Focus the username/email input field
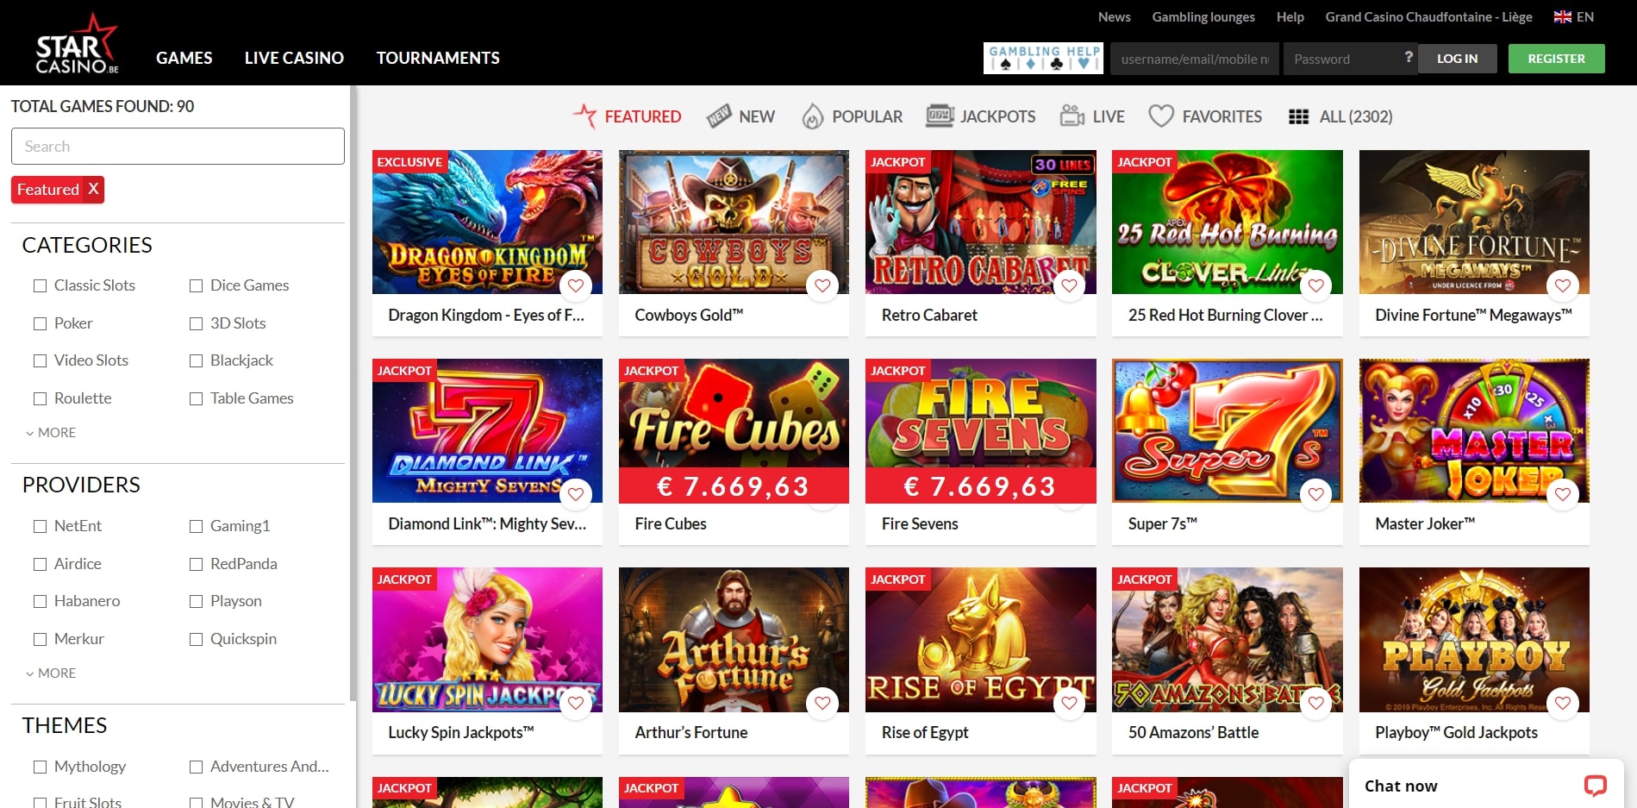Viewport: 1637px width, 808px height. (x=1195, y=59)
